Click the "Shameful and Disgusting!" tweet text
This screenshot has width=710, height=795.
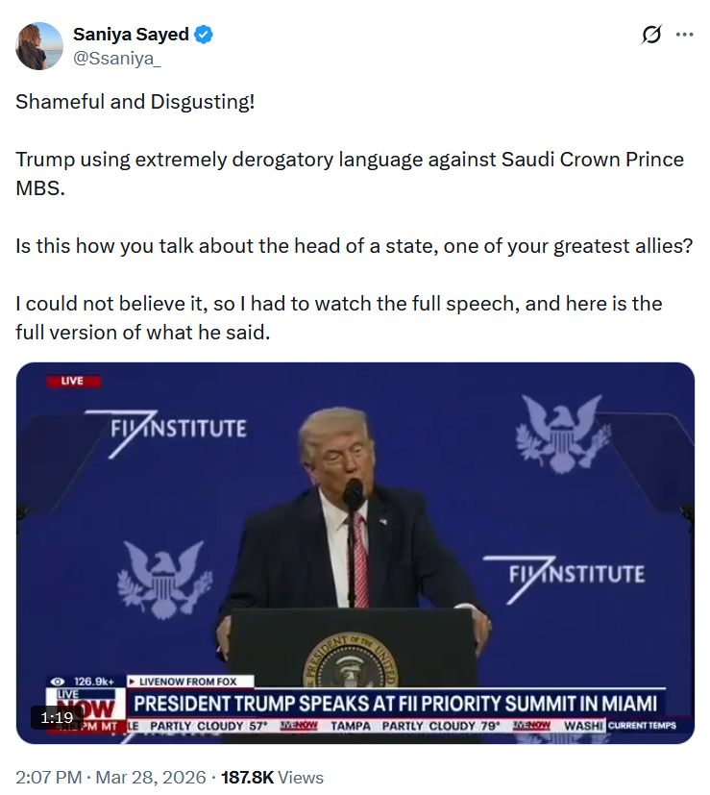point(135,102)
